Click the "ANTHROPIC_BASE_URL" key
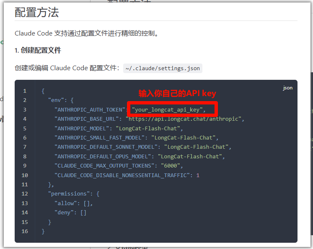This screenshot has height=249, width=313. [87, 119]
